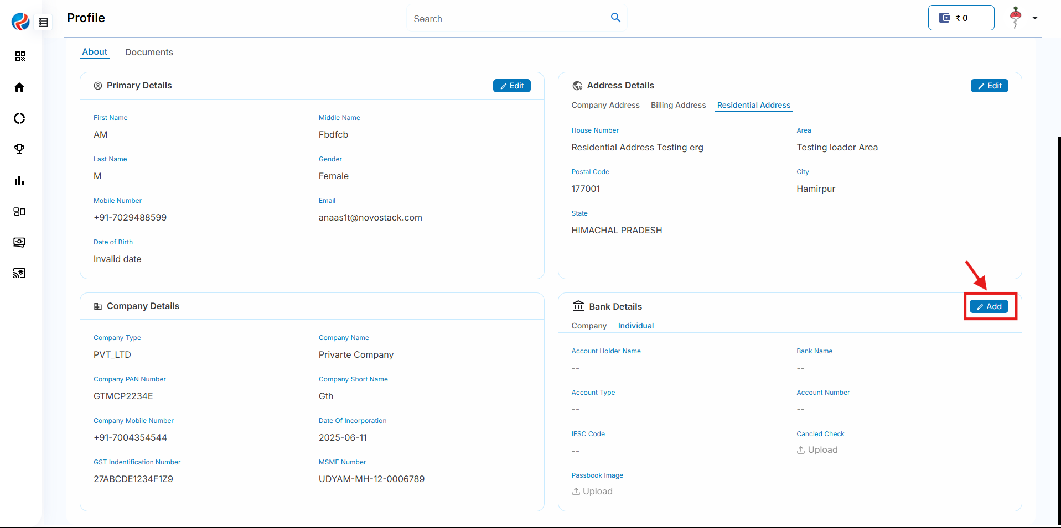Image resolution: width=1061 pixels, height=528 pixels.
Task: Click the search magnifier icon
Action: click(615, 18)
